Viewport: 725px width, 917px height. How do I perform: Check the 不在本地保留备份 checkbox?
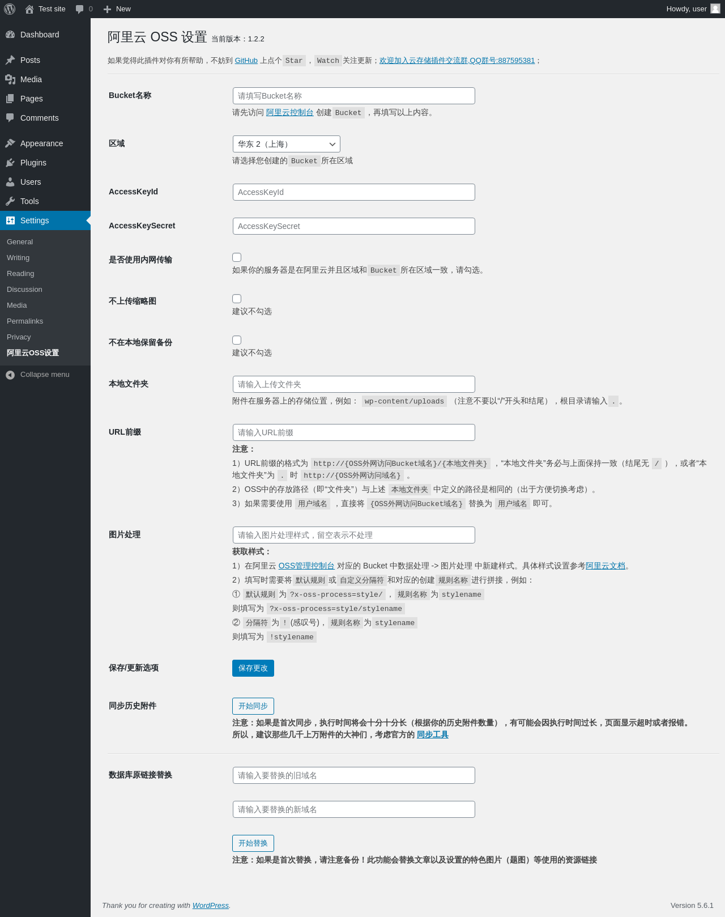pyautogui.click(x=237, y=340)
